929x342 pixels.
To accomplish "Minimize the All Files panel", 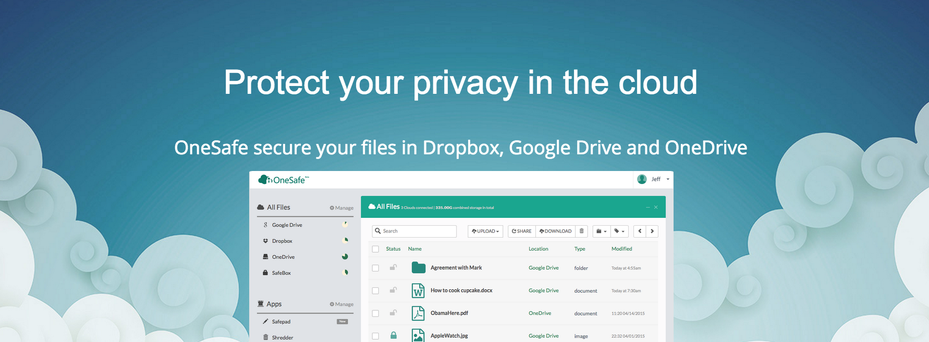I will 648,207.
